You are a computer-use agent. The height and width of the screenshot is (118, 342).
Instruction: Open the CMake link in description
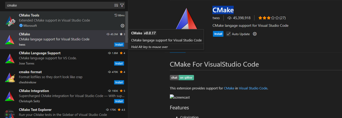click(229, 88)
